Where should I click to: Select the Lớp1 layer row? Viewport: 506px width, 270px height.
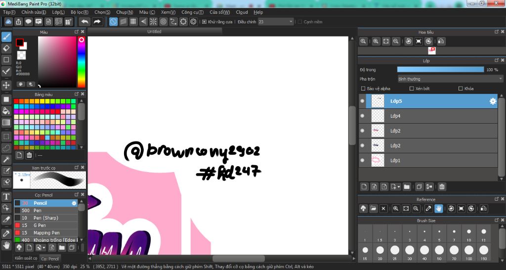point(428,161)
